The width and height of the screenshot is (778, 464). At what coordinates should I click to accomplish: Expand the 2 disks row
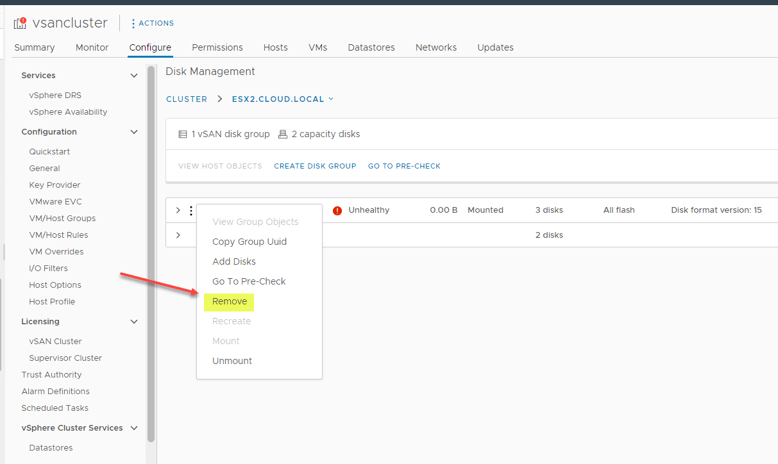(178, 235)
